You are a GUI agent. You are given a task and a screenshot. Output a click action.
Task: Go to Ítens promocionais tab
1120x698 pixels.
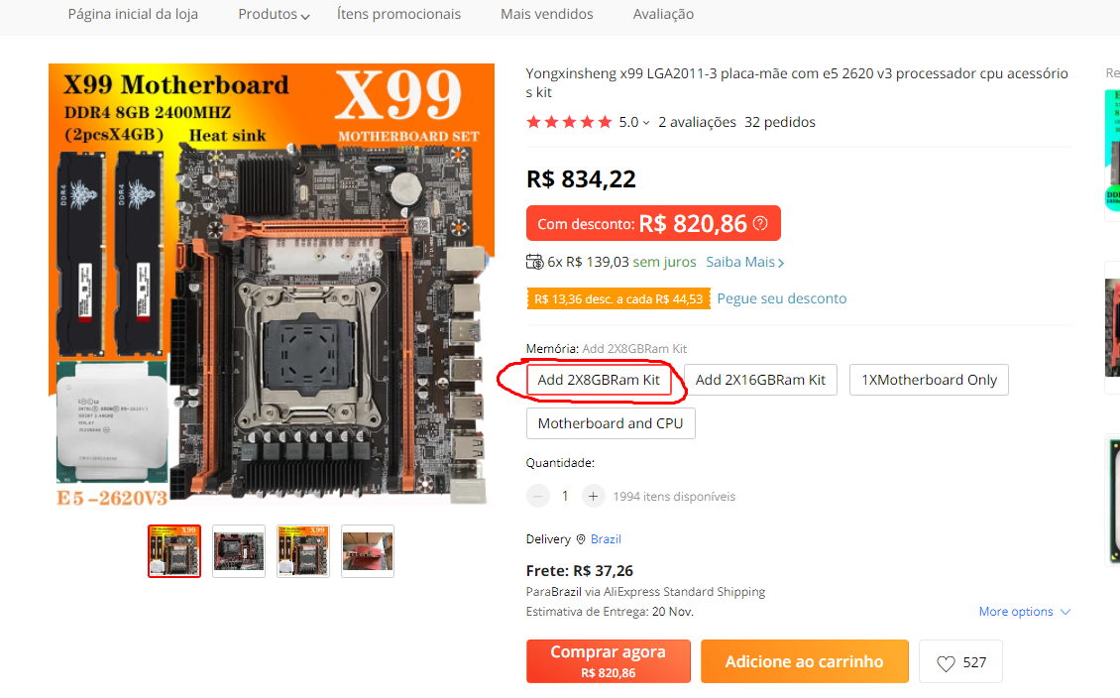[x=398, y=14]
